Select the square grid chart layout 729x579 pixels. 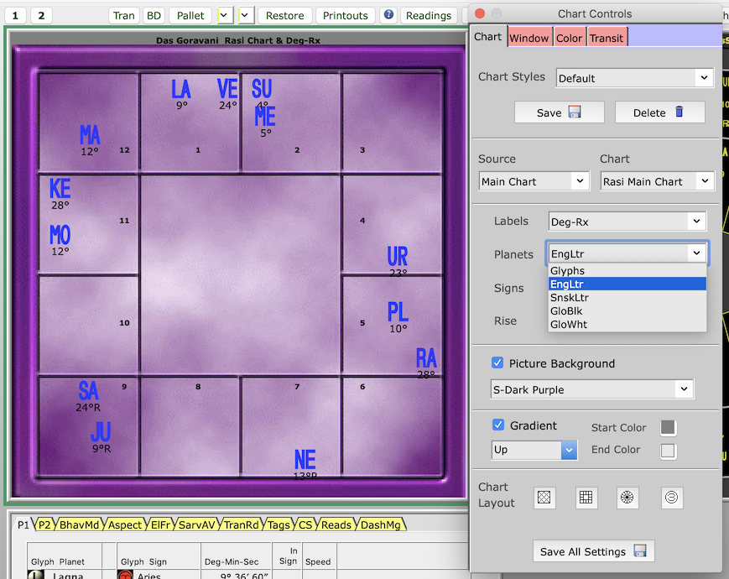pyautogui.click(x=586, y=498)
